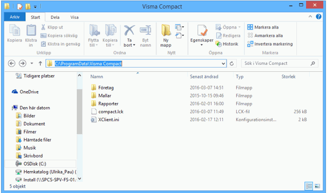Navigate forward with the forward arrow

click(x=23, y=63)
